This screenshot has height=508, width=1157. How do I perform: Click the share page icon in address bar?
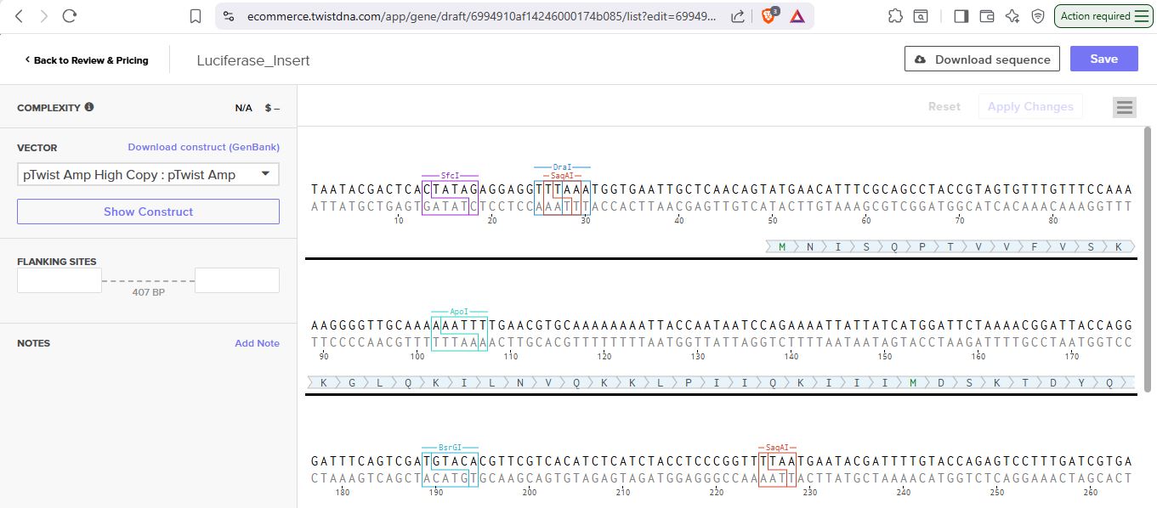click(738, 16)
